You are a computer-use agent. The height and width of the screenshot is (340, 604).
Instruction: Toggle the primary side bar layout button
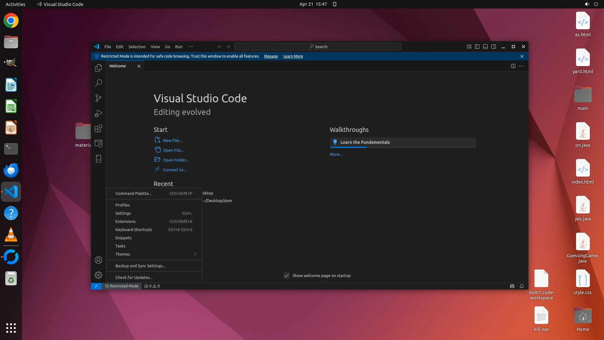(477, 47)
